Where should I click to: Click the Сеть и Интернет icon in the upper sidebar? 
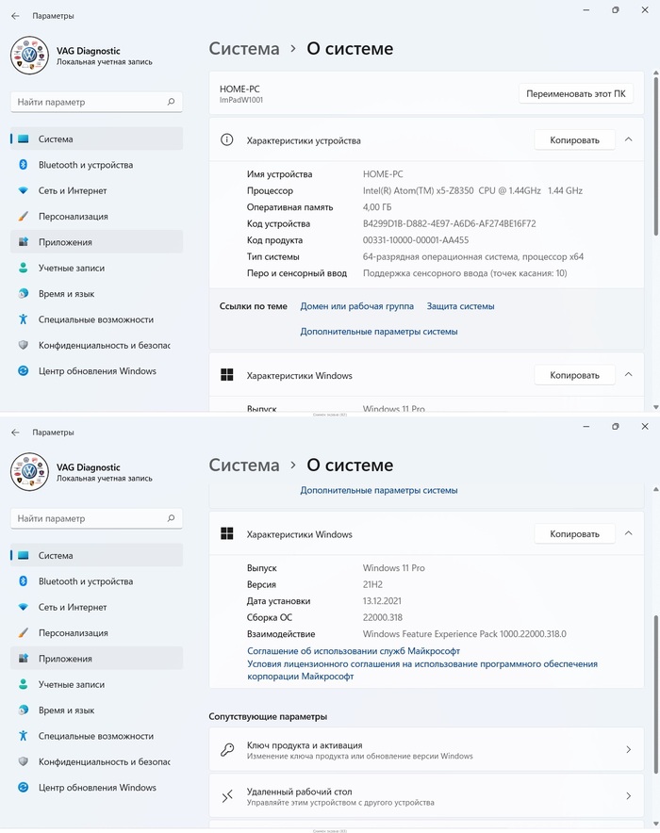tap(24, 190)
